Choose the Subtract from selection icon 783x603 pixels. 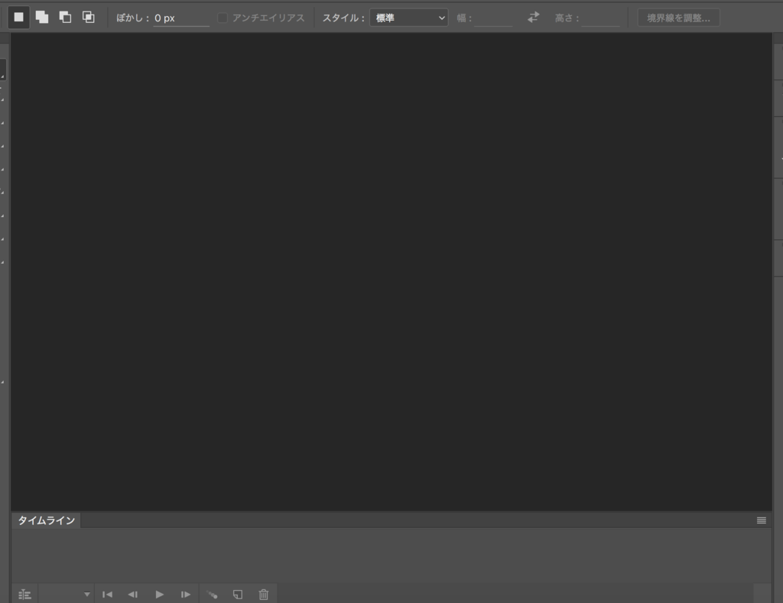coord(66,18)
